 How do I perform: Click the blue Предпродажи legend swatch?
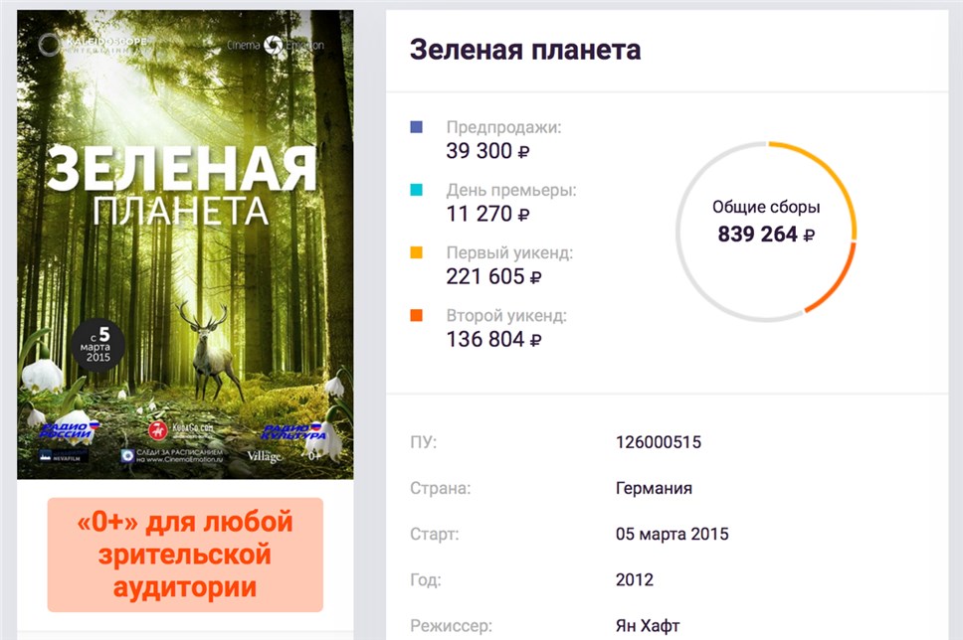tap(417, 127)
